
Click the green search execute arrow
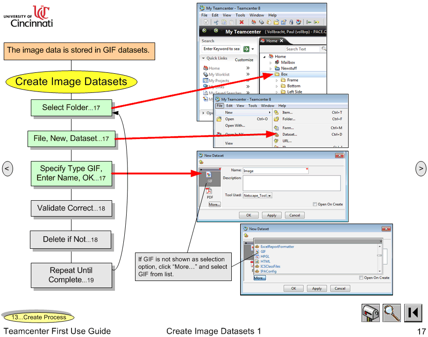tap(246, 49)
